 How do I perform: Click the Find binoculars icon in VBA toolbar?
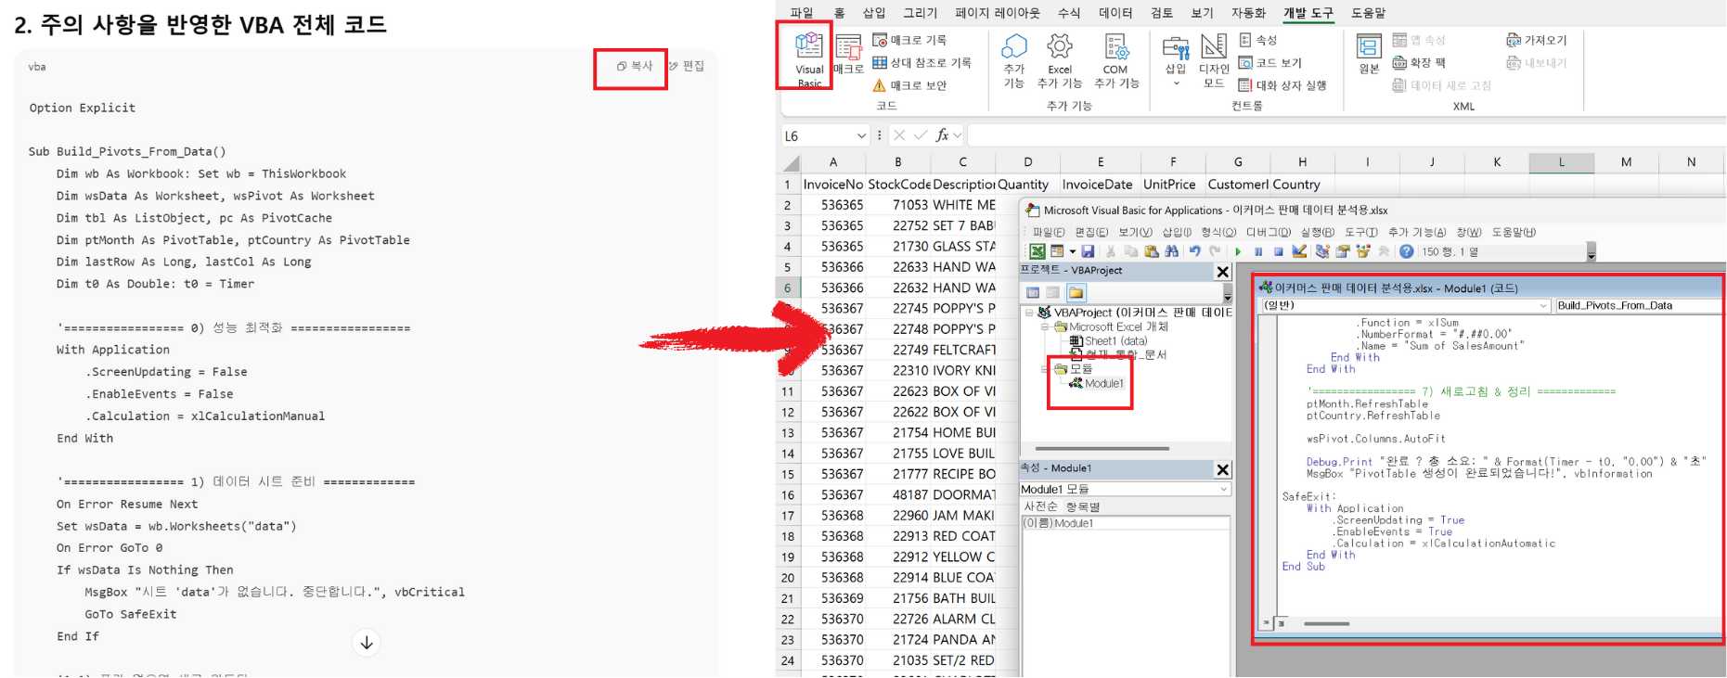pos(1171,251)
